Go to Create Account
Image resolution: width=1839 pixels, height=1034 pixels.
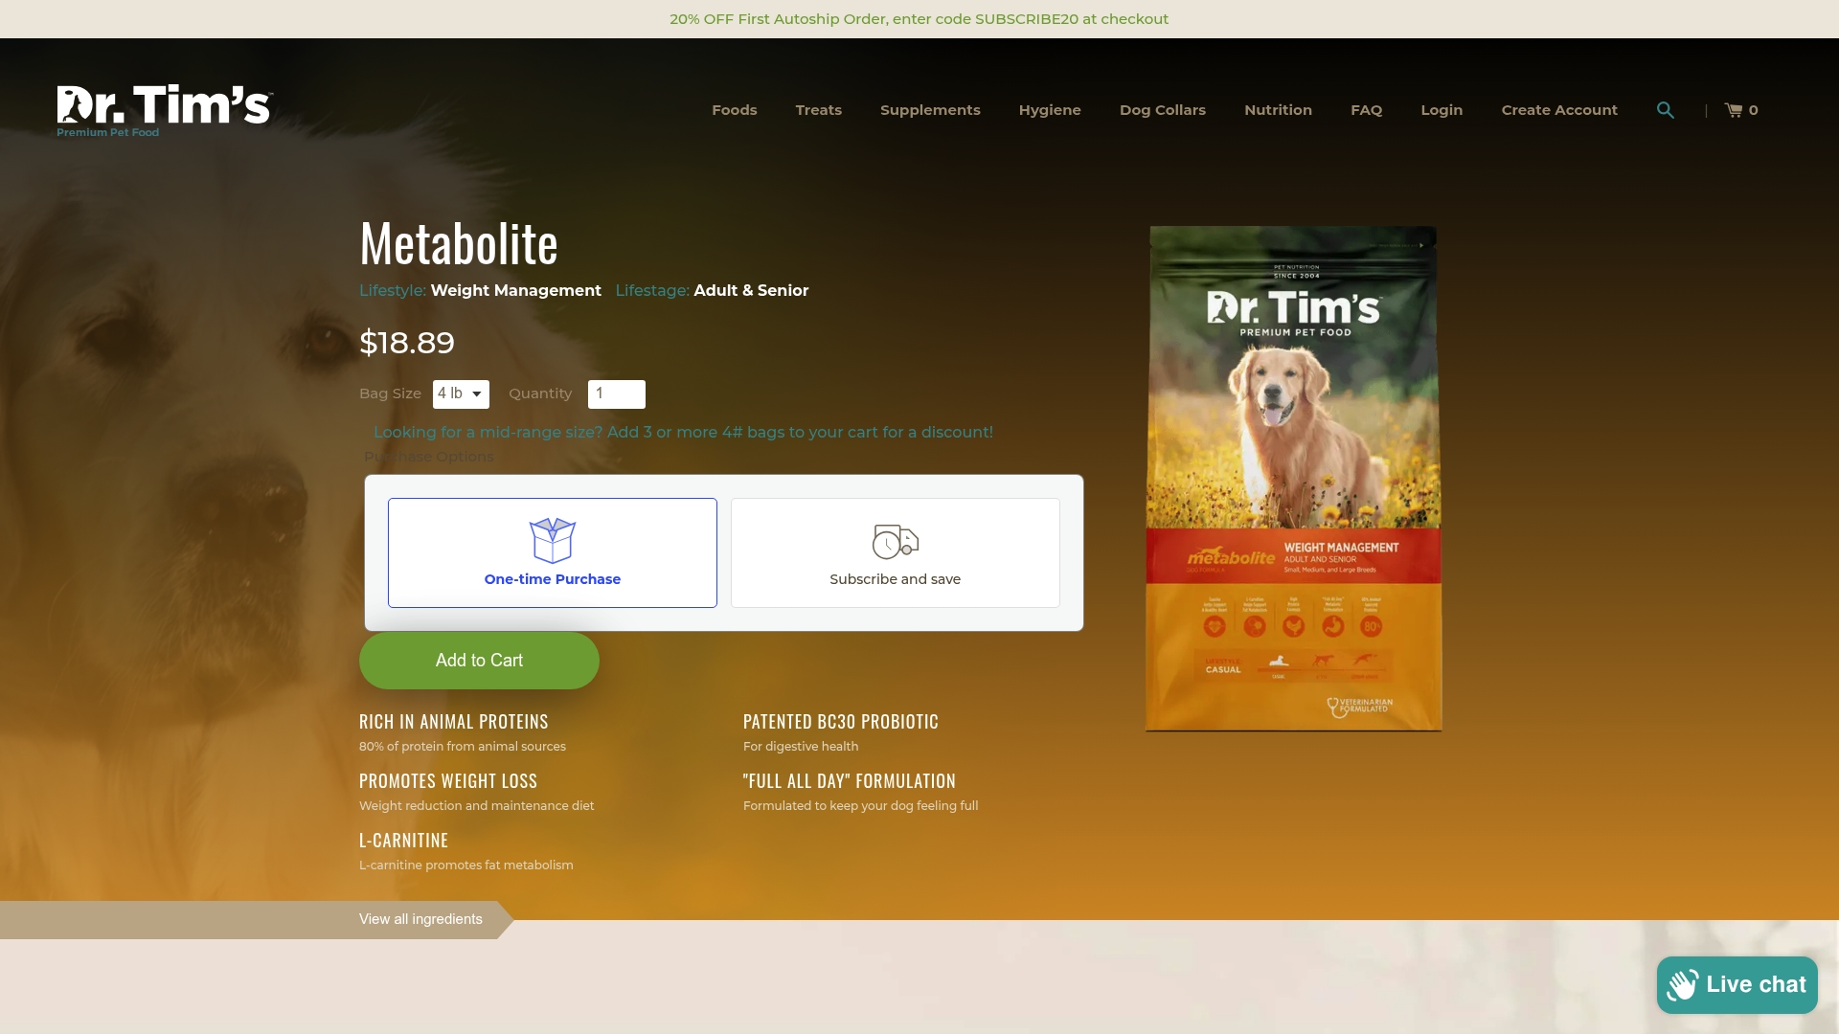[1559, 110]
